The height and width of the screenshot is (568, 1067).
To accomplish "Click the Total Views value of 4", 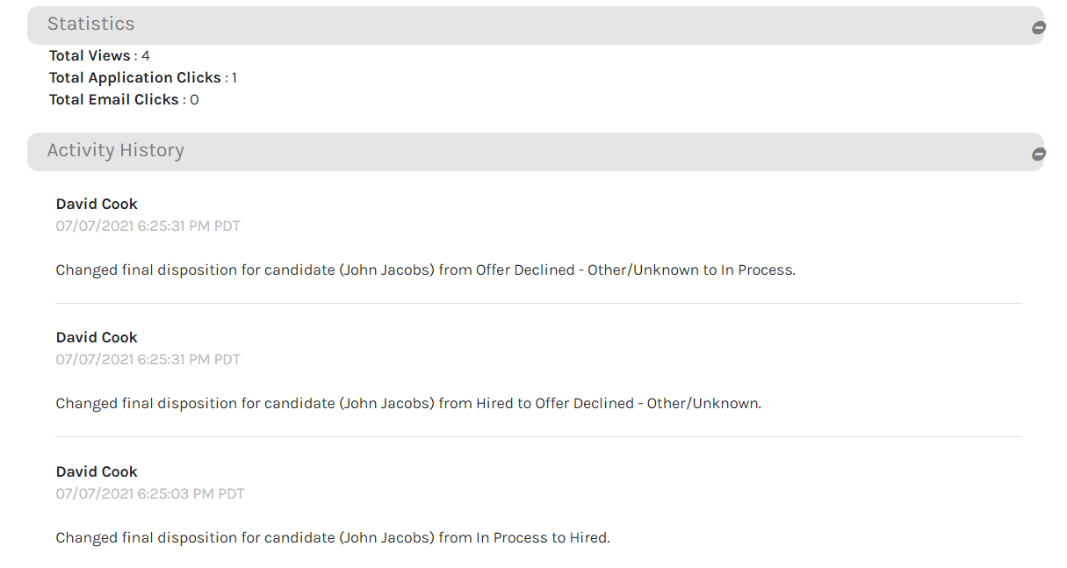I will click(146, 56).
